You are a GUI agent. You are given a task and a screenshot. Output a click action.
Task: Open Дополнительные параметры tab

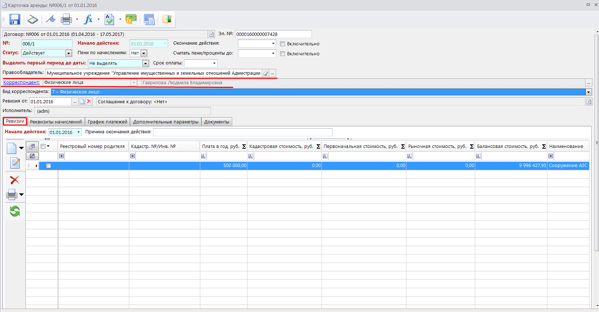click(x=166, y=122)
